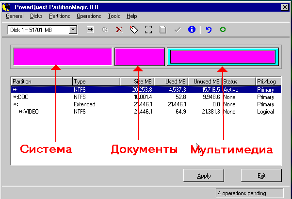
Task: Click the Partition column header
Action: coord(42,82)
